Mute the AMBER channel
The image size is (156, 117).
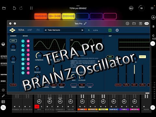tap(80, 107)
